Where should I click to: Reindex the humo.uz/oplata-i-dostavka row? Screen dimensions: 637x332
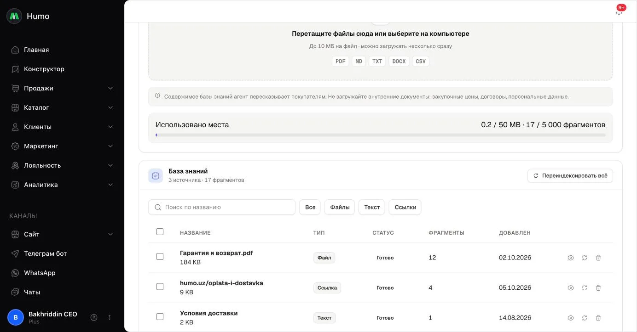[585, 288]
